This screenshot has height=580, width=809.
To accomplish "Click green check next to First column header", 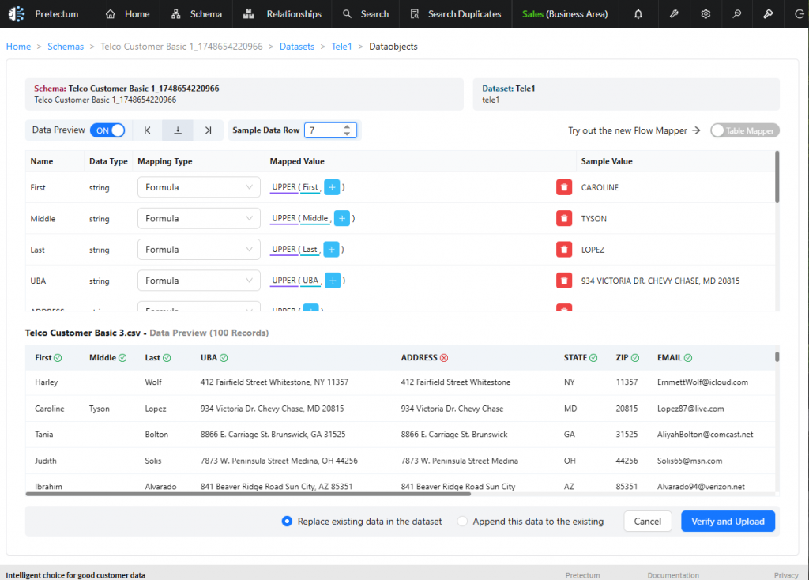I will (x=58, y=358).
